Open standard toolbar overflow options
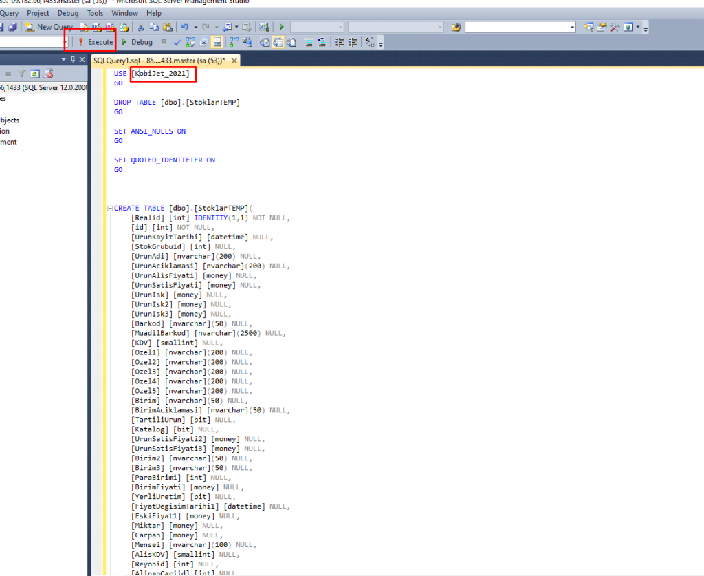This screenshot has width=704, height=576. point(646,29)
